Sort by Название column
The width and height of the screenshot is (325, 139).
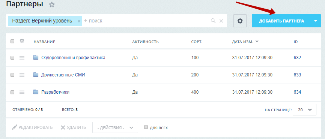(44, 42)
